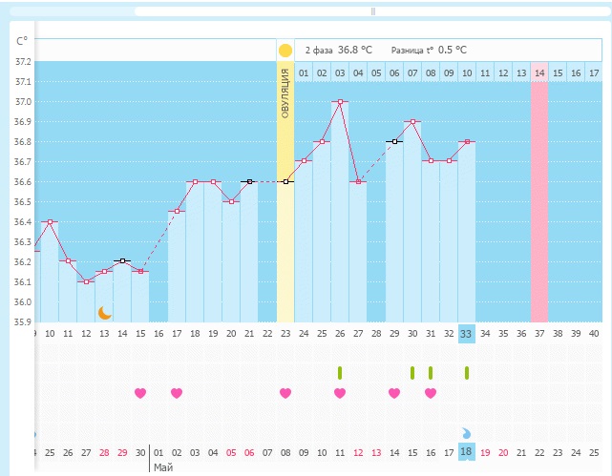The height and width of the screenshot is (476, 612).
Task: Select the highlighted date 18 at the bottom
Action: [466, 451]
